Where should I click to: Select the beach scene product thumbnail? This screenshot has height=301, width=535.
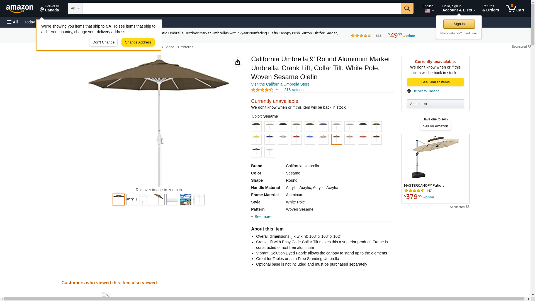(185, 200)
